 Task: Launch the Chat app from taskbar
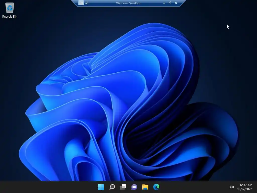pos(134,187)
